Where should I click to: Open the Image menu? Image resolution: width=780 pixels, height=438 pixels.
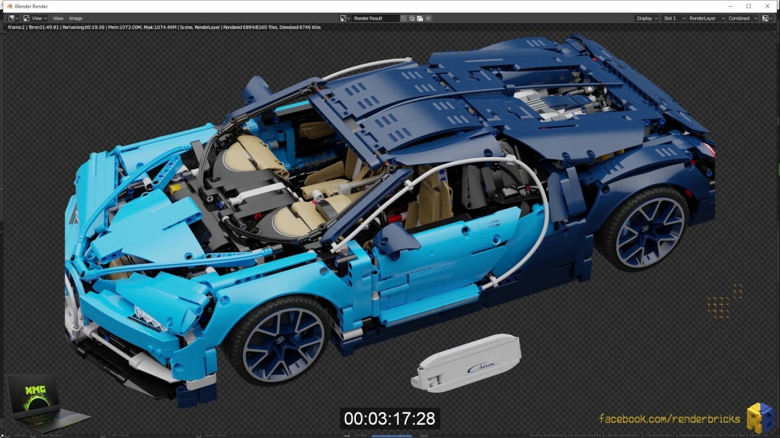tap(76, 18)
